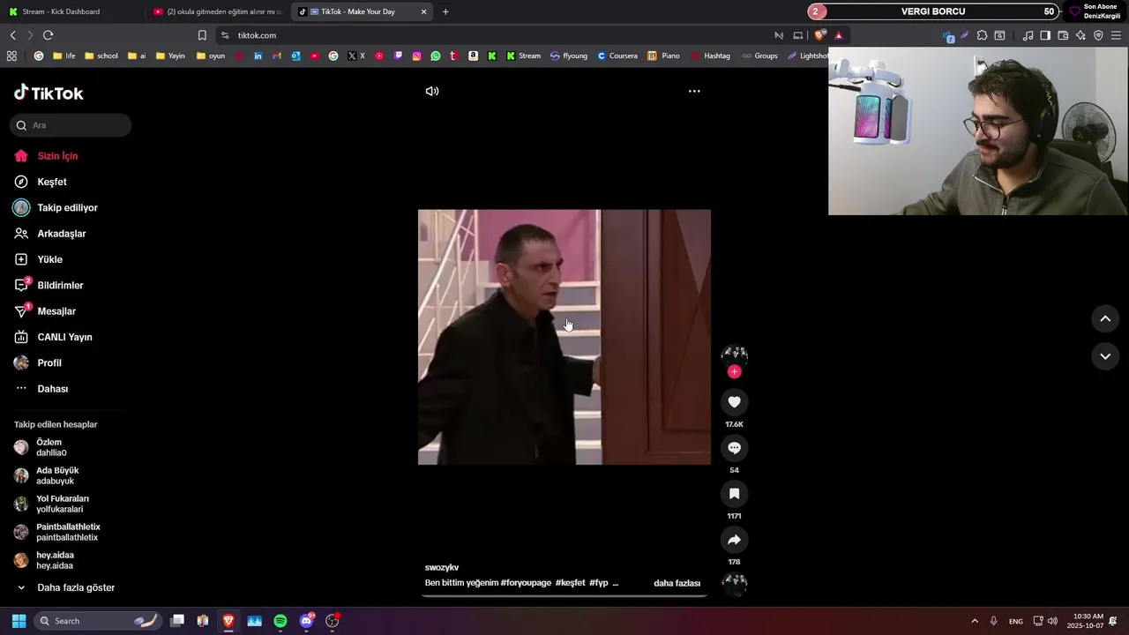Open the browser hamburger menu
The width and height of the screenshot is (1129, 635).
click(1116, 35)
